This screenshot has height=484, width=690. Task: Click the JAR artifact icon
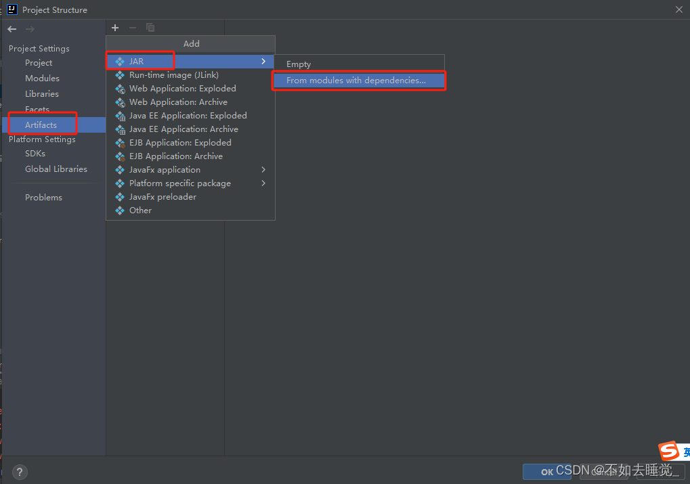coord(120,62)
